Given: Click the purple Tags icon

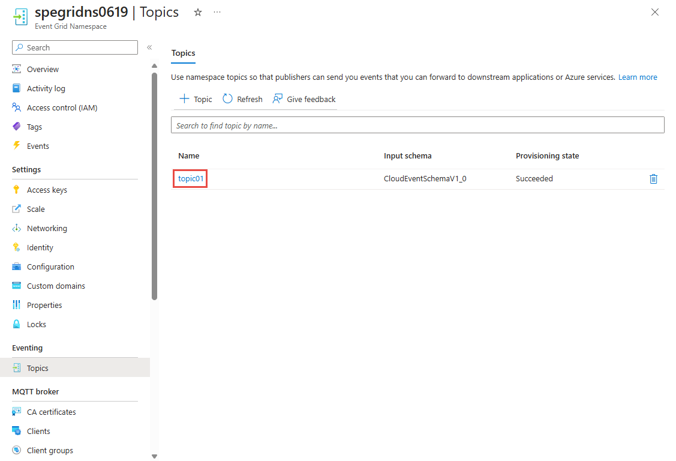Looking at the screenshot, I should [x=16, y=126].
